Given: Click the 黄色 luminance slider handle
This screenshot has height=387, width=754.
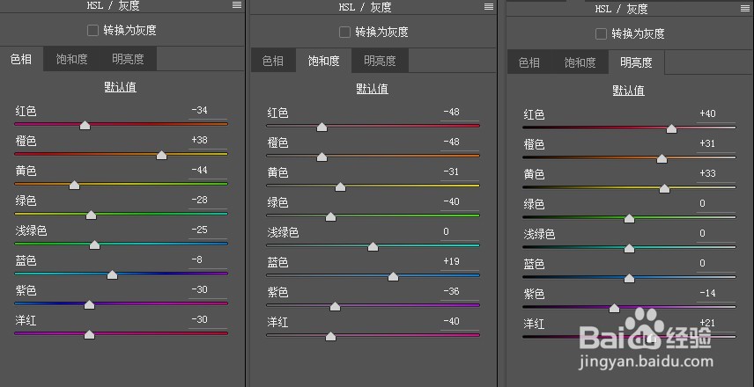Looking at the screenshot, I should (664, 189).
